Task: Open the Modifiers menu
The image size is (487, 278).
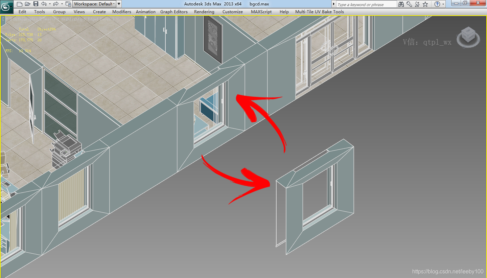Action: pyautogui.click(x=122, y=11)
